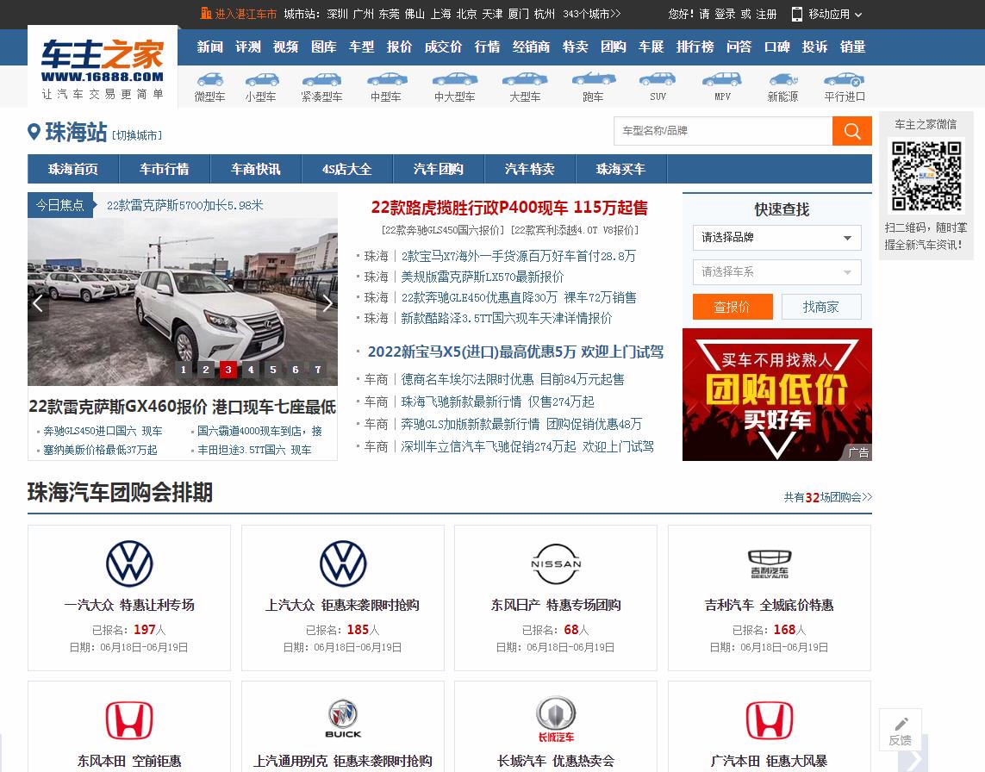Select the 小型车 car type icon
Screen dimensions: 985x772
(x=261, y=80)
